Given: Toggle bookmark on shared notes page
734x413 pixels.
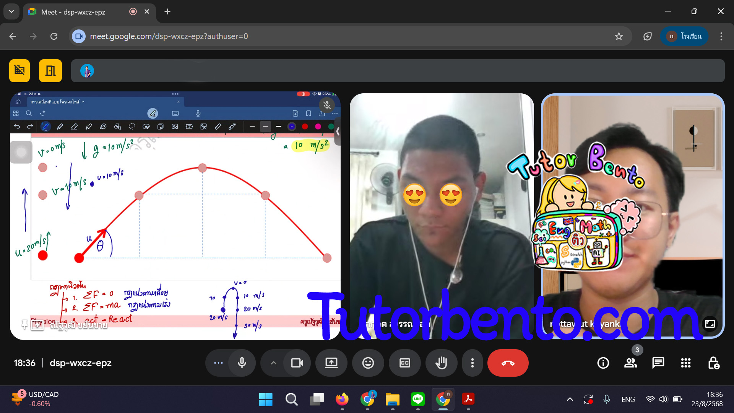Looking at the screenshot, I should tap(309, 113).
